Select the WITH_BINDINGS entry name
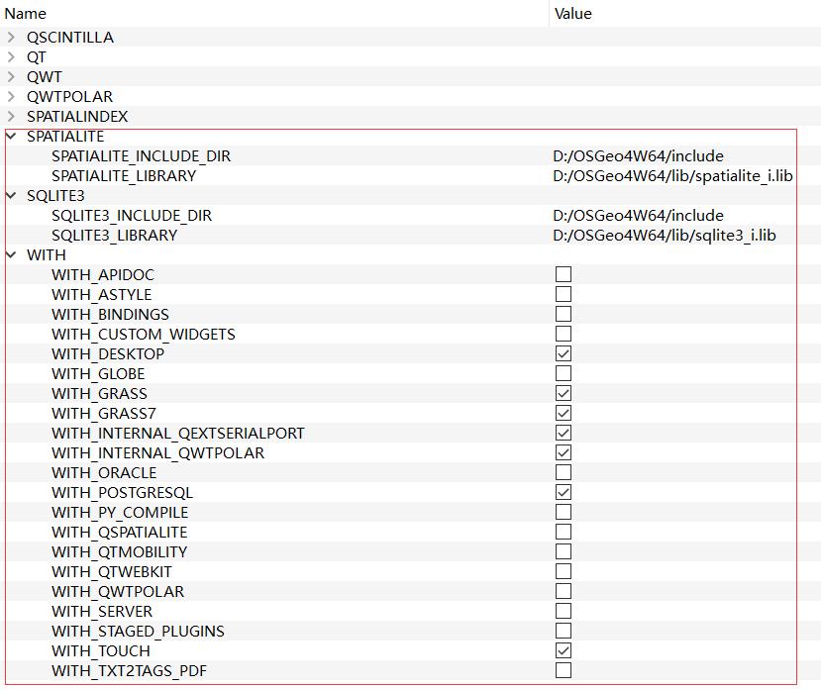The width and height of the screenshot is (821, 690). point(110,314)
